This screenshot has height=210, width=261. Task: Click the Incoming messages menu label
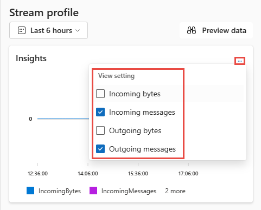tap(142, 113)
